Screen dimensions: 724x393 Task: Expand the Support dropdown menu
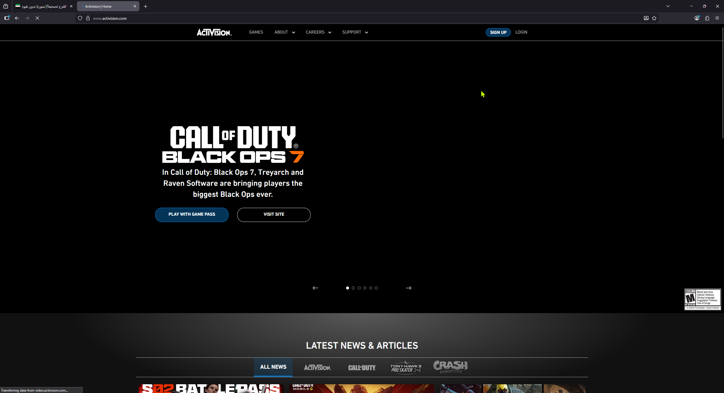355,32
